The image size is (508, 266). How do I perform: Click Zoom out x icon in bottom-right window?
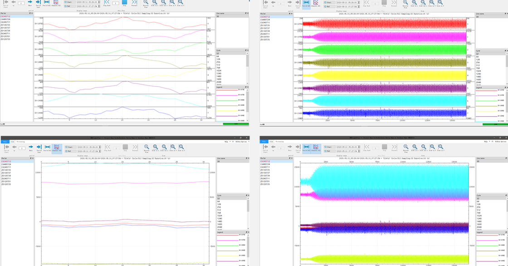coord(423,147)
